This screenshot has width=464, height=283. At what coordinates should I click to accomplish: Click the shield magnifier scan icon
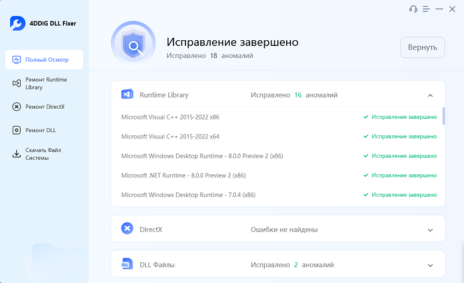click(x=133, y=43)
